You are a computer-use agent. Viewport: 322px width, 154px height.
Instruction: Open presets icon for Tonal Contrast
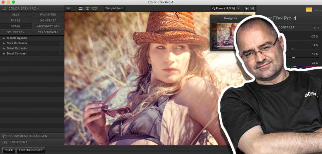click(61, 53)
